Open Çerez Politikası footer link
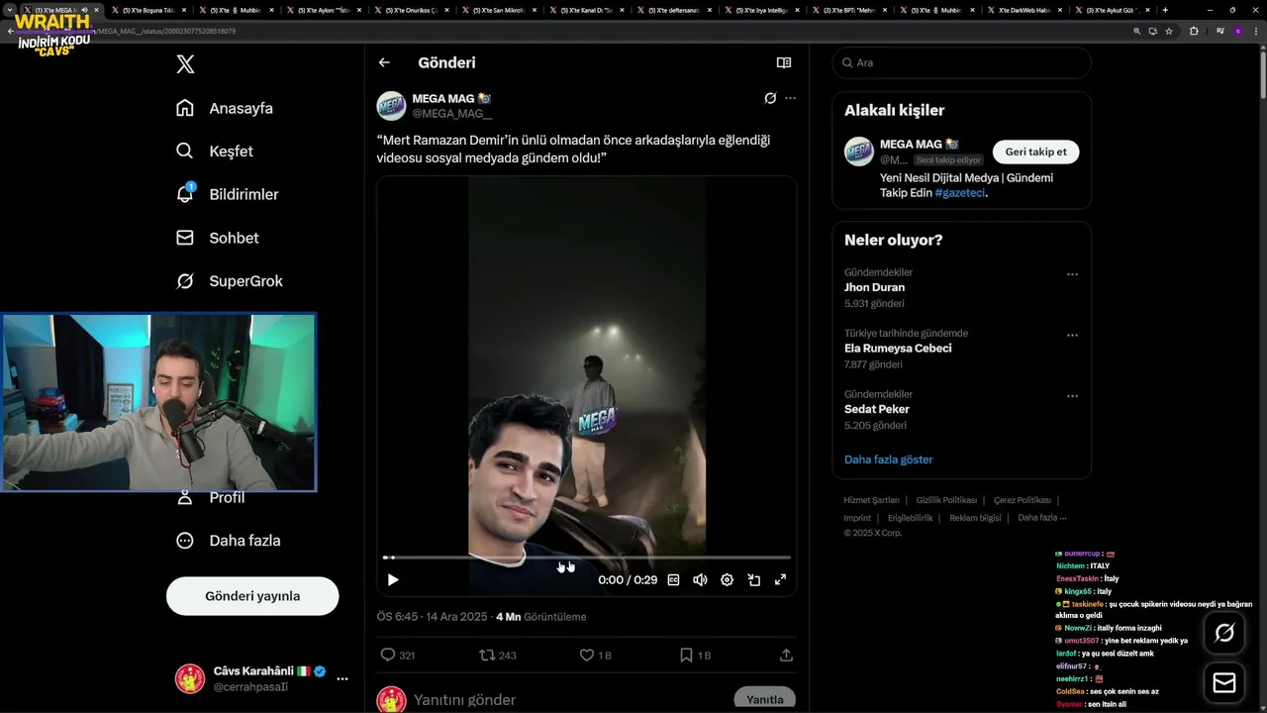1267x713 pixels. (1023, 500)
